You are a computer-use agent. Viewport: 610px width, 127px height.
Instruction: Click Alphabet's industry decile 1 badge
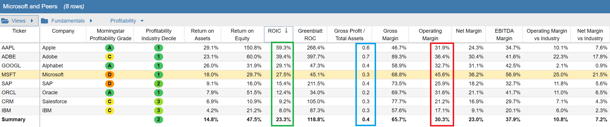coord(158,66)
